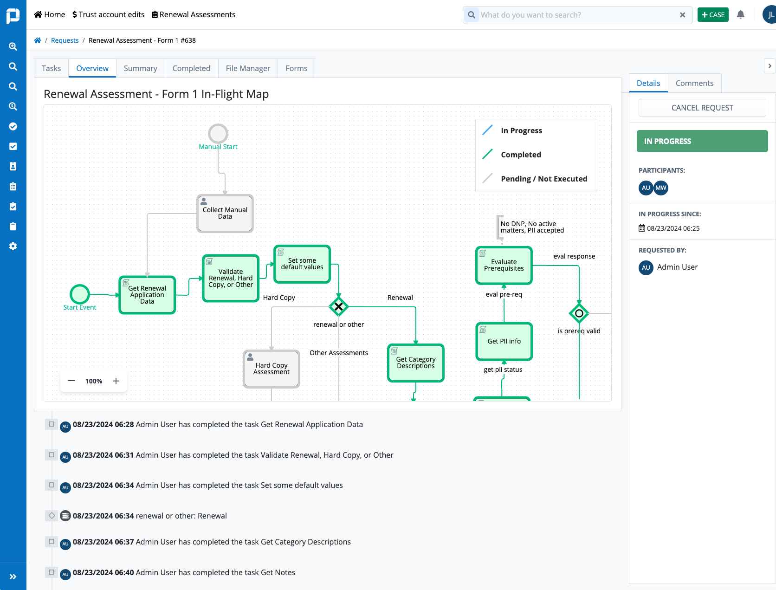Select the dollar-sign search icon in sidebar
The height and width of the screenshot is (590, 776).
13,106
